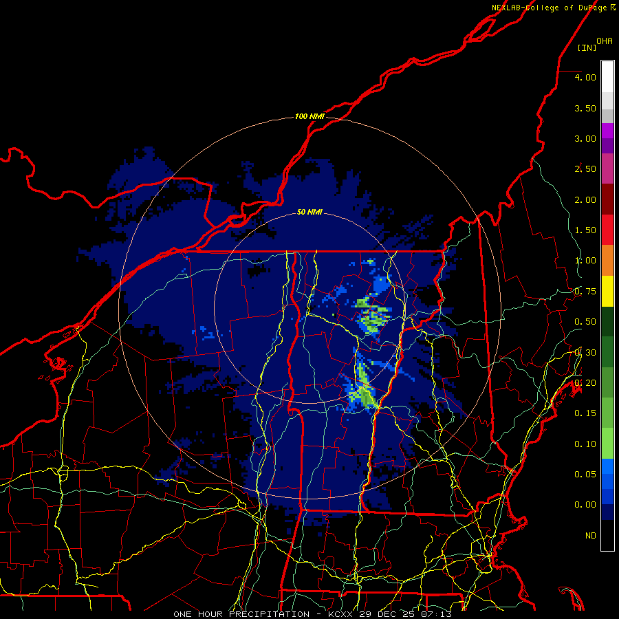Click the "NEXLAB-College of DuPage" text
This screenshot has height=619, width=619.
pyautogui.click(x=549, y=8)
